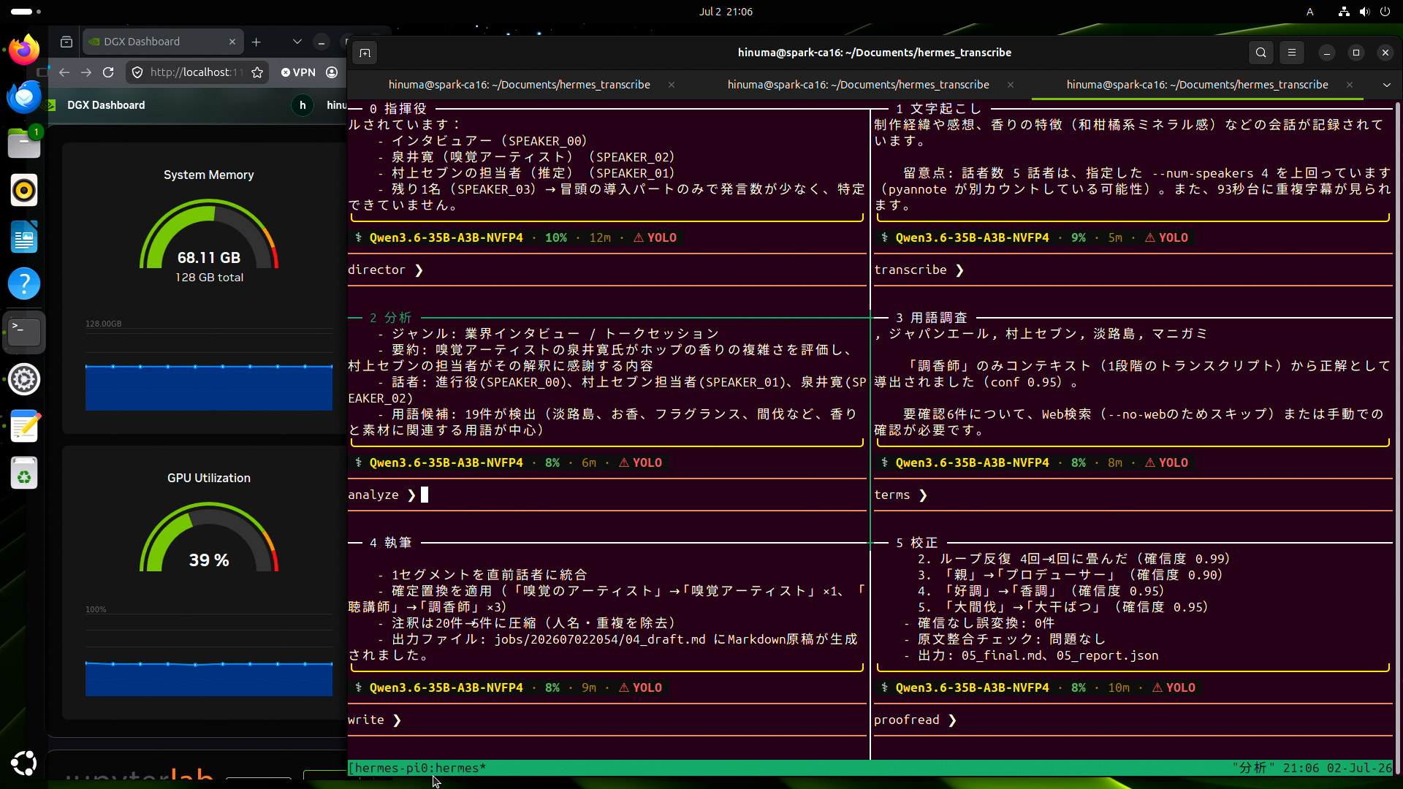Viewport: 1403px width, 789px height.
Task: Click the terminal new tab icon
Action: coord(365,53)
